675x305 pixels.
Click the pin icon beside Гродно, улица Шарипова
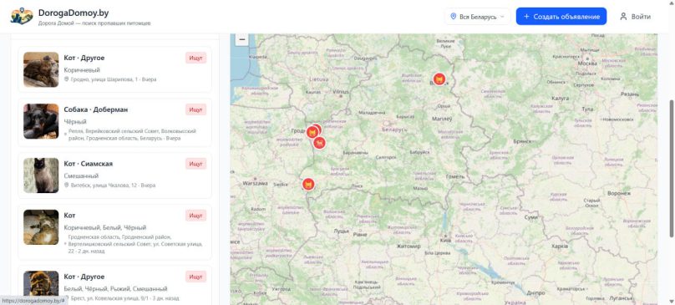pyautogui.click(x=66, y=79)
